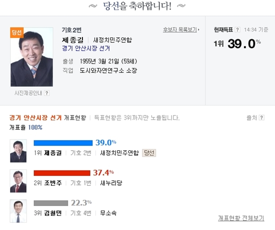The width and height of the screenshot is (275, 230).
Task: Click the help icon next to 출처
Action: click(261, 117)
